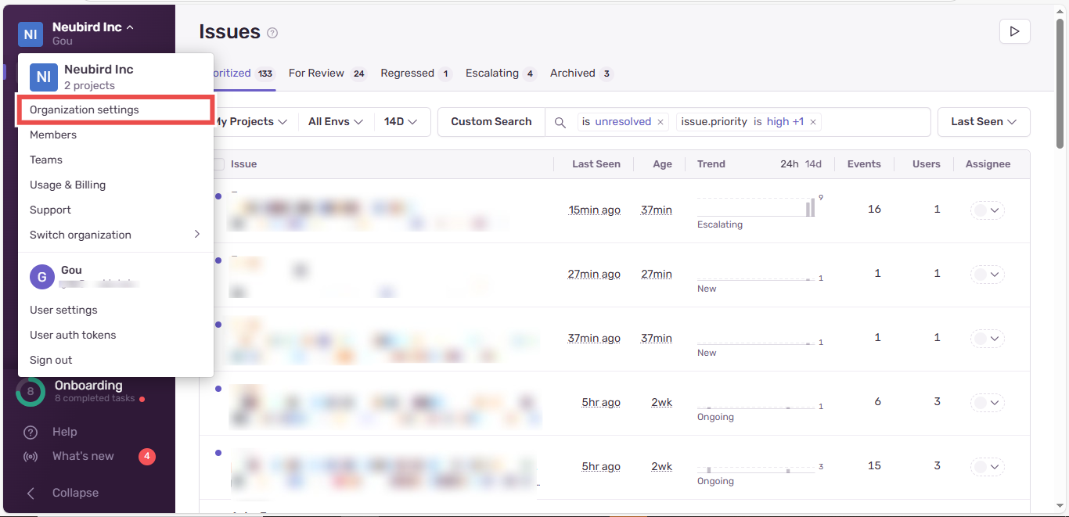Click the search magnifier in the filter bar
Viewport: 1069px width, 517px height.
(x=560, y=122)
